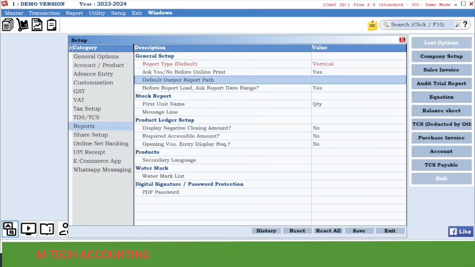Open the Transaction menu
This screenshot has width=475, height=267.
pos(44,13)
